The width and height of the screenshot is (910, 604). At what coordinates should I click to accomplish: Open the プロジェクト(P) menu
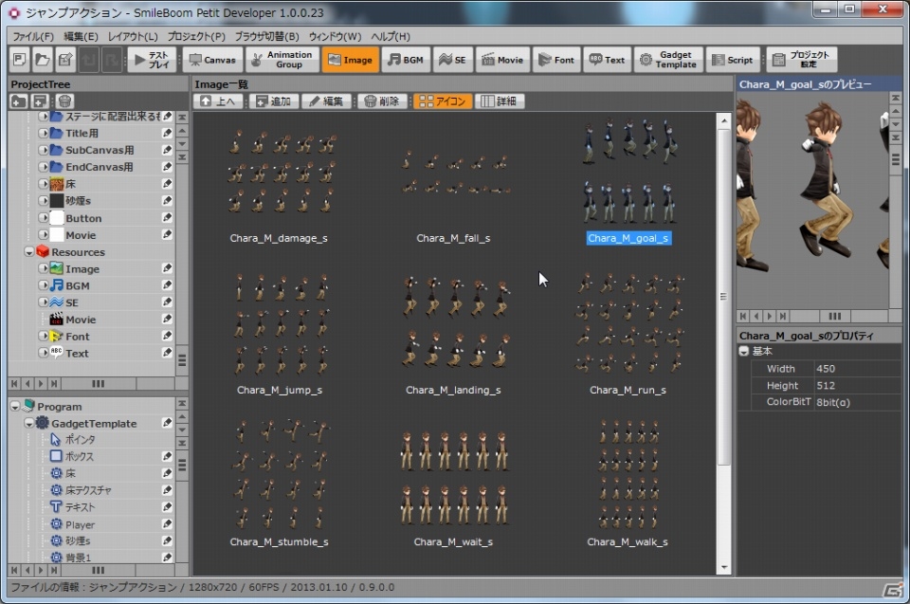click(196, 36)
